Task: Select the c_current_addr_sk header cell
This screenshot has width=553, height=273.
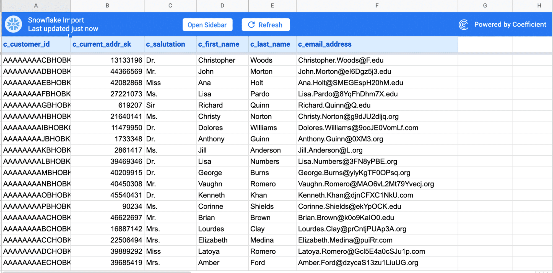Action: [x=107, y=44]
